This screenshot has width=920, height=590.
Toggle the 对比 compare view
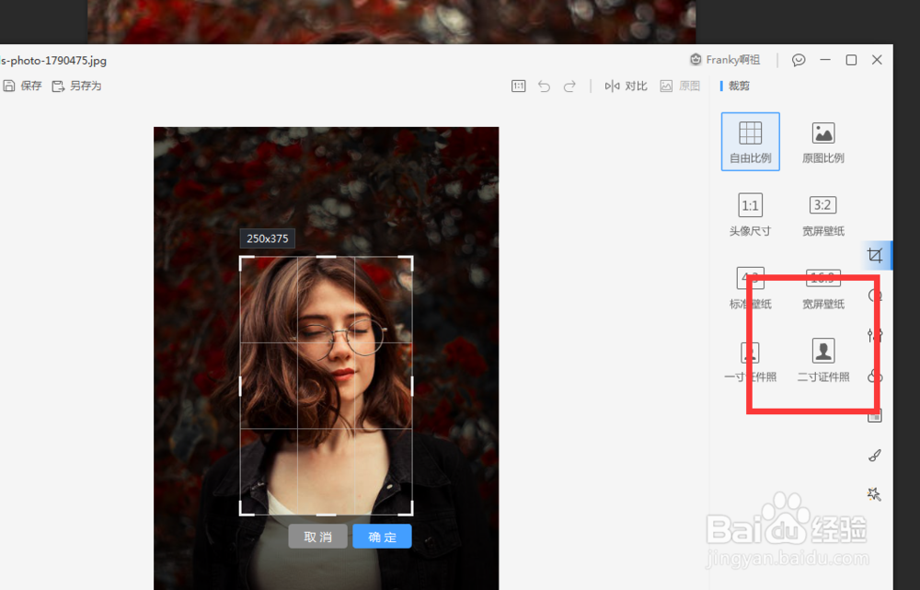[626, 87]
